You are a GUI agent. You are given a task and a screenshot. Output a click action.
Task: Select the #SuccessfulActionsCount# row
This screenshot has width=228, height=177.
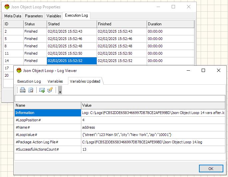[x=120, y=149]
